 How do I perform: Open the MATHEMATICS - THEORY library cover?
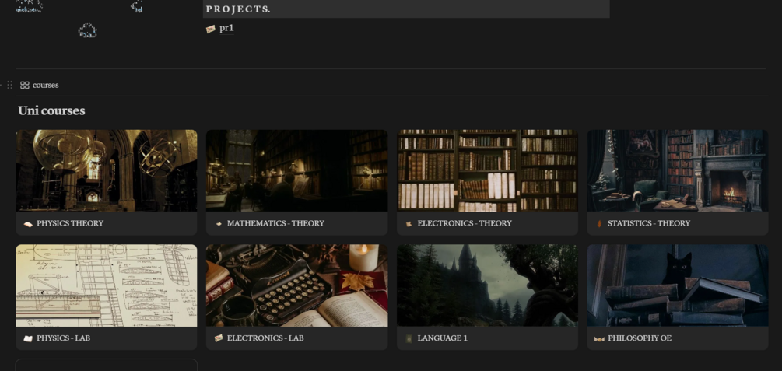click(x=296, y=170)
